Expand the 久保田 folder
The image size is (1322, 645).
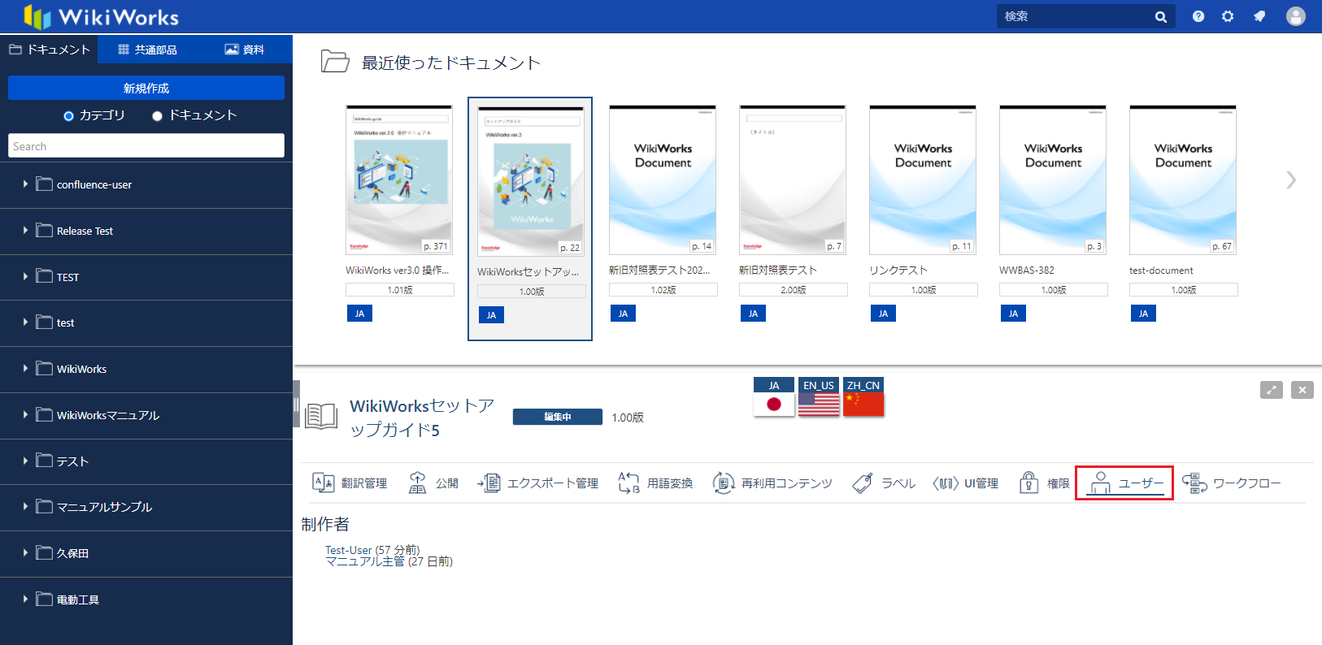(25, 553)
